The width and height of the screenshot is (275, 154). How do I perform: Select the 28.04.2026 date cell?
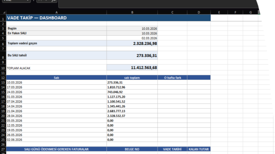click(x=57, y=116)
